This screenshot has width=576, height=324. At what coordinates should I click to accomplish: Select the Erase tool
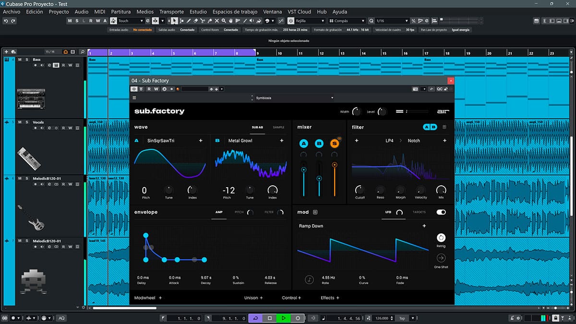point(196,21)
